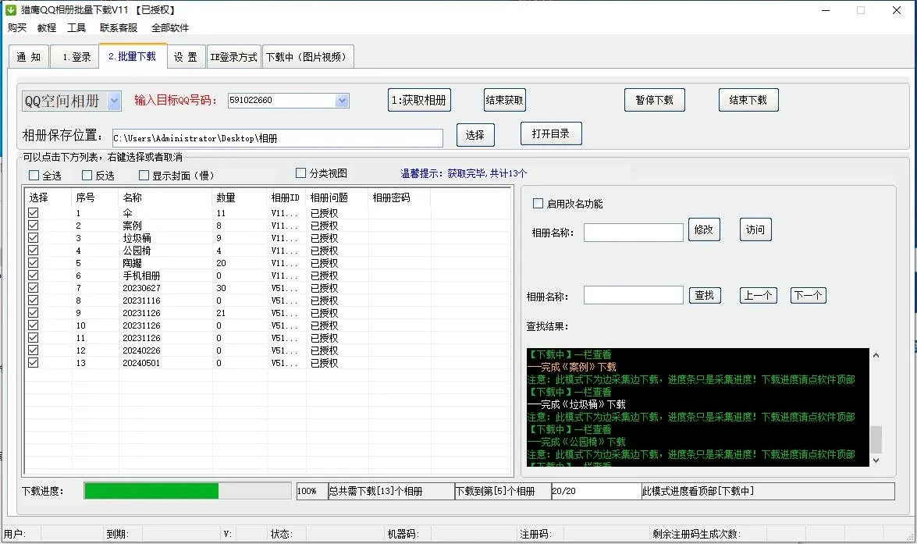The width and height of the screenshot is (917, 544).
Task: Enable 显示封面（慢）checkbox
Action: 144,176
